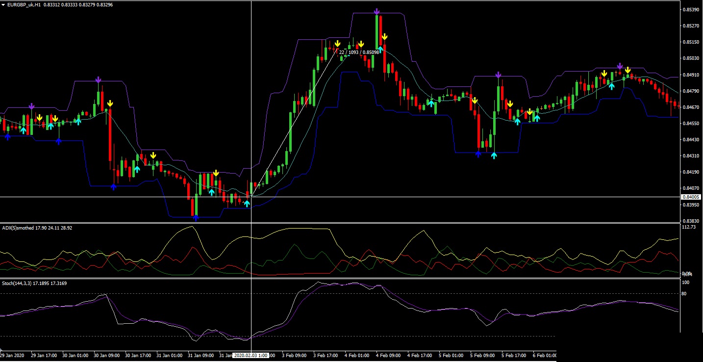Click the 100 level on the Stochastic scale
The image size is (703, 362).
[686, 283]
